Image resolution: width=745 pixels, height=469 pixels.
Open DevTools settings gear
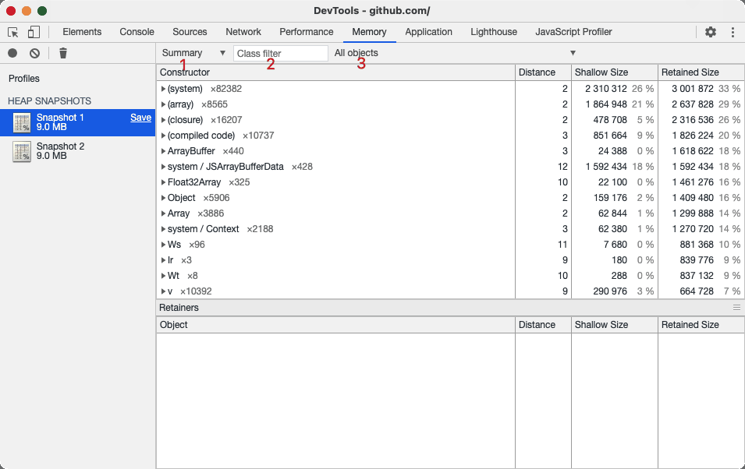(x=711, y=32)
